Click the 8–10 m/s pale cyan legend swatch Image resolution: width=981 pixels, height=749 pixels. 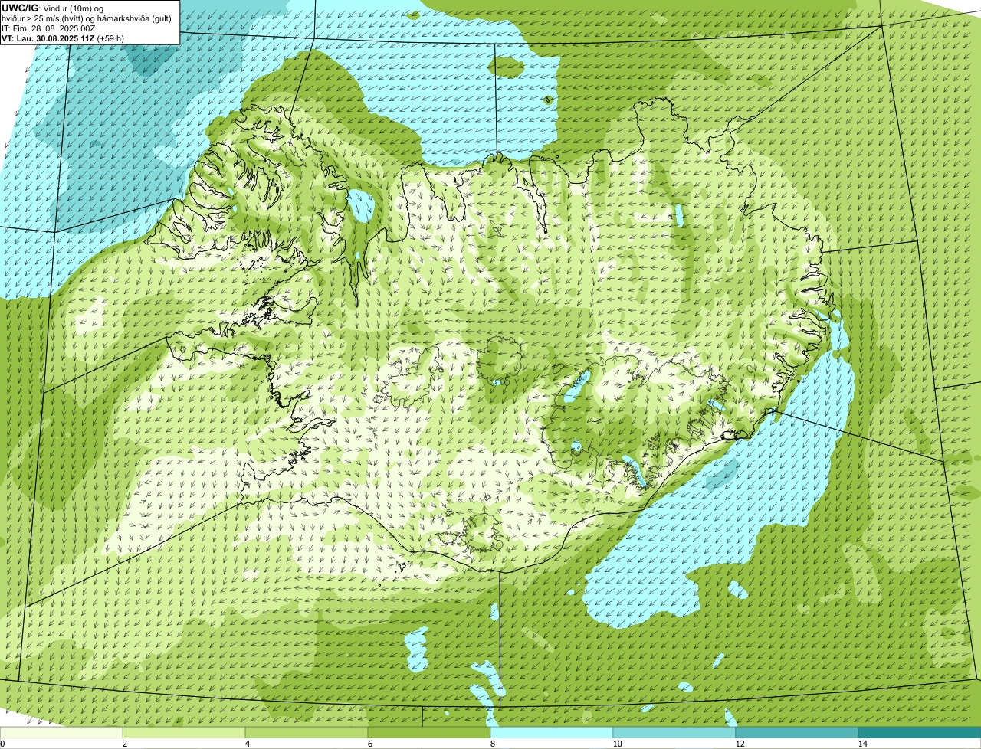552,732
